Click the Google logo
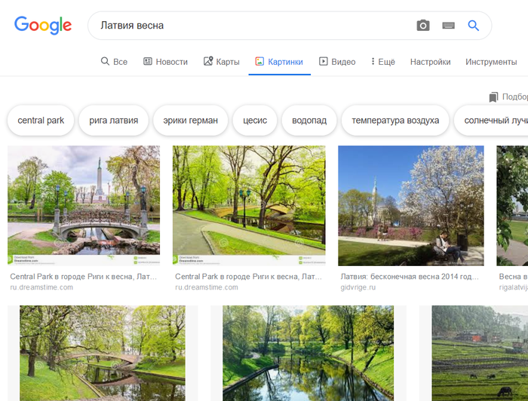This screenshot has height=401, width=528. [x=43, y=25]
